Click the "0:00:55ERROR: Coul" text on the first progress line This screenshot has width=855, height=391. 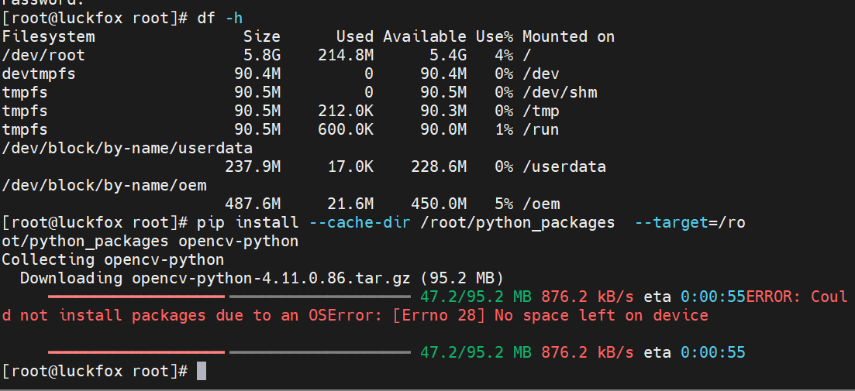point(764,297)
